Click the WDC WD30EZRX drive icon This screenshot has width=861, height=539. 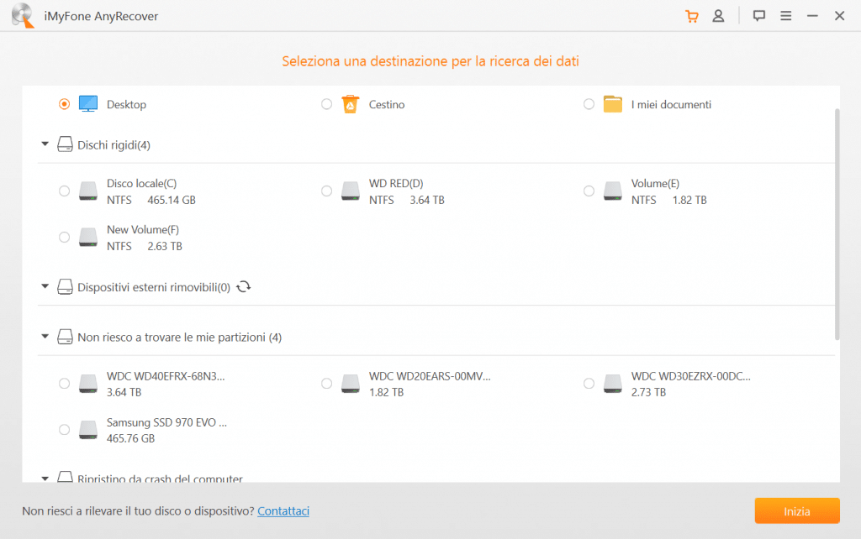613,384
